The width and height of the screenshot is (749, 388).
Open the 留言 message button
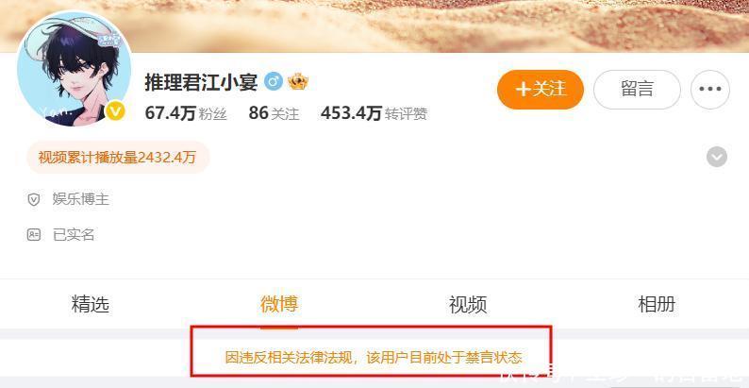(637, 90)
